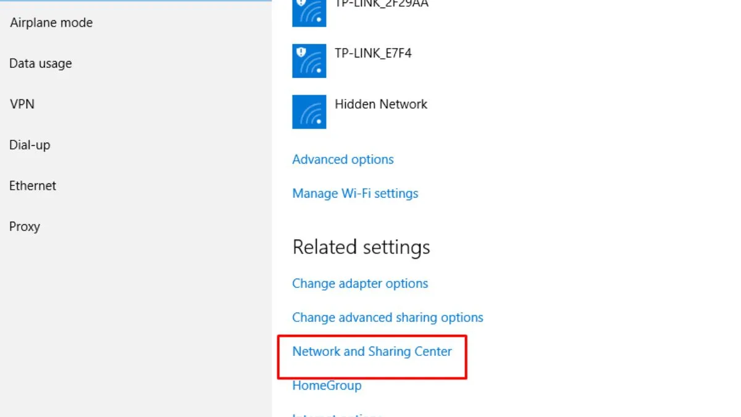Launch Network and Sharing Center
Image resolution: width=741 pixels, height=417 pixels.
371,351
